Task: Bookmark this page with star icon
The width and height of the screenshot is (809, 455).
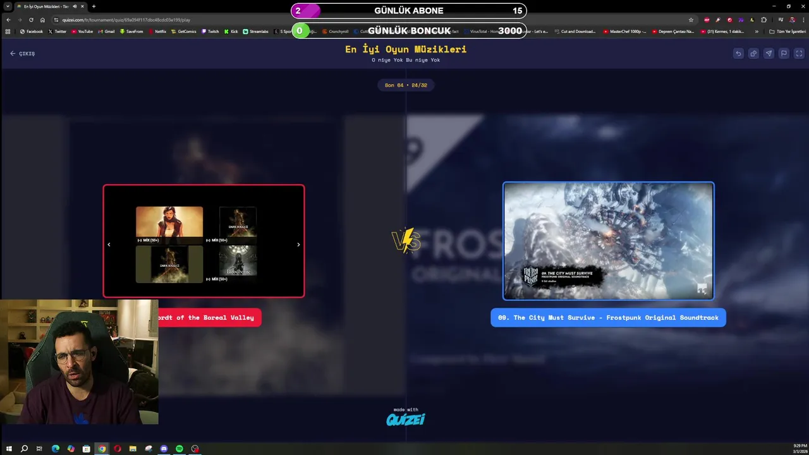Action: pyautogui.click(x=691, y=20)
